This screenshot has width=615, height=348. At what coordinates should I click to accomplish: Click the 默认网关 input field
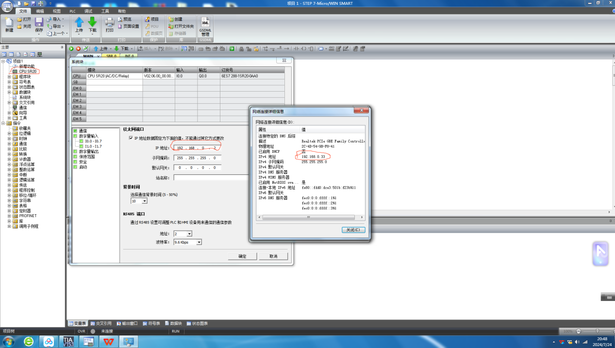(x=197, y=168)
